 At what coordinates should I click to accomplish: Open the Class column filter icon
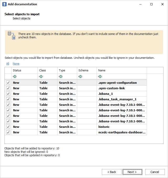pos(41,76)
